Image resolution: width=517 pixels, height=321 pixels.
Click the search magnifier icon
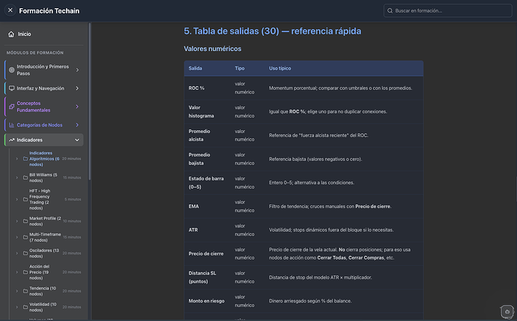click(x=390, y=11)
